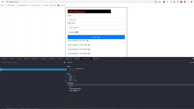The image size is (194, 109).
Task: Switch to the Performance devtools tab
Action: pyautogui.click(x=35, y=58)
